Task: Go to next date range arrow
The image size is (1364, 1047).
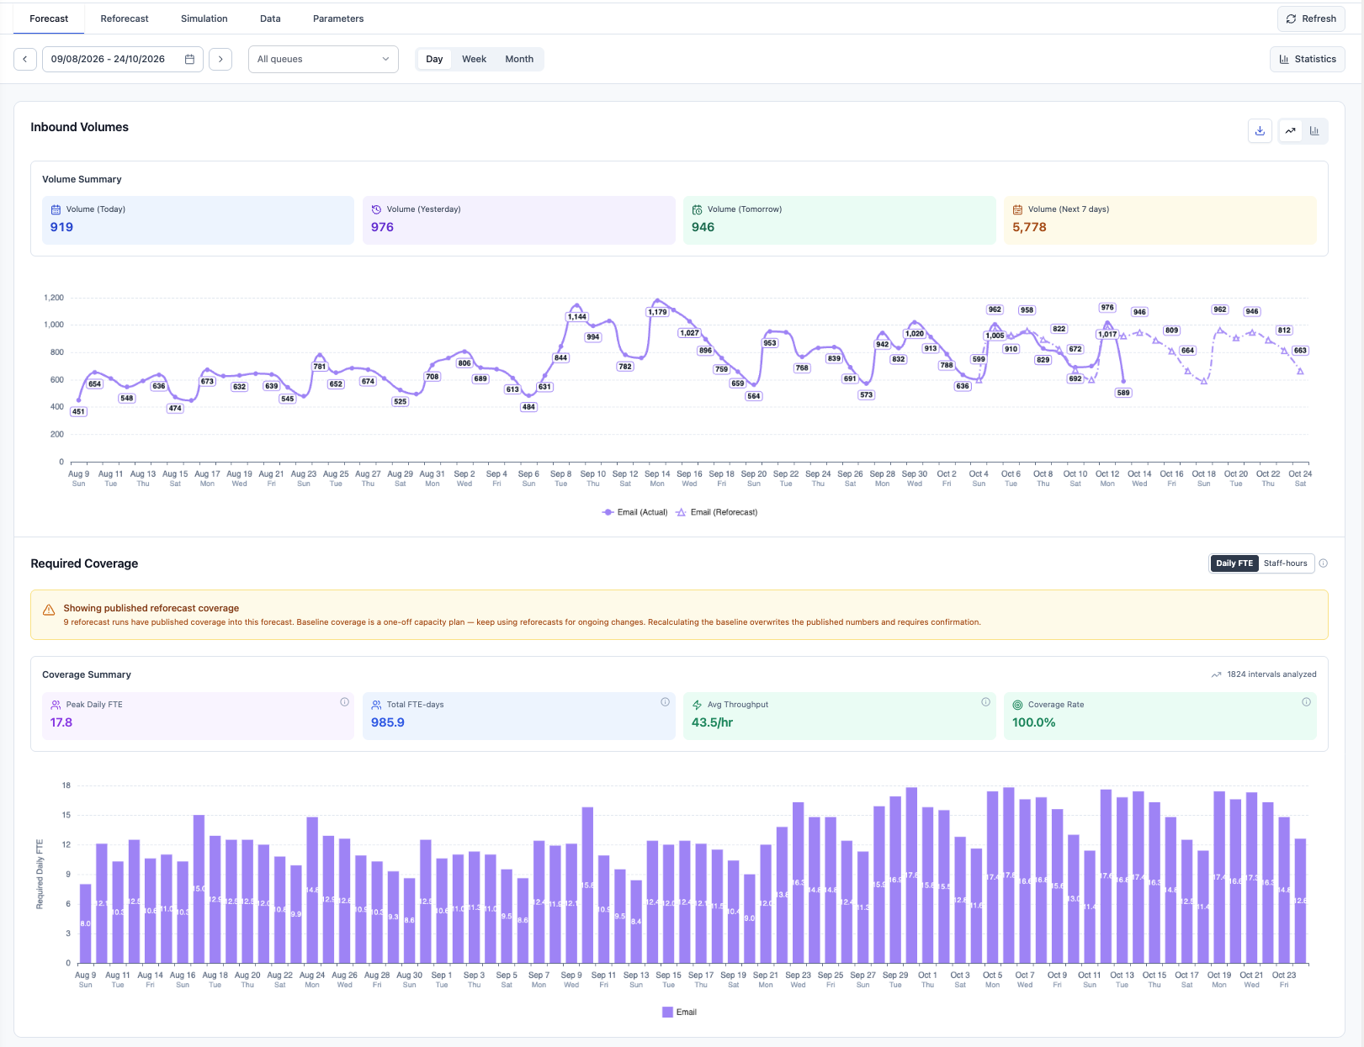Action: (x=220, y=59)
